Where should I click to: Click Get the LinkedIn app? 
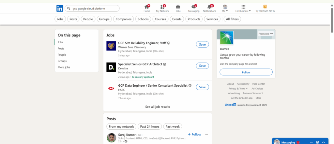pos(242,98)
